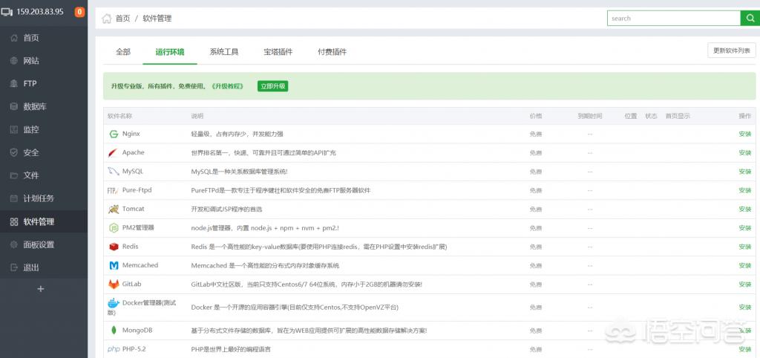The width and height of the screenshot is (760, 358).
Task: Switch to the 系统工具 tab
Action: point(224,52)
